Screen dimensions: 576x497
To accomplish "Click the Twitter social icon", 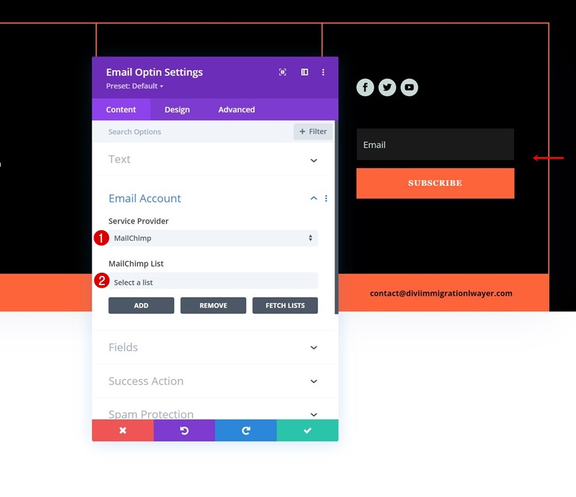I will (387, 88).
